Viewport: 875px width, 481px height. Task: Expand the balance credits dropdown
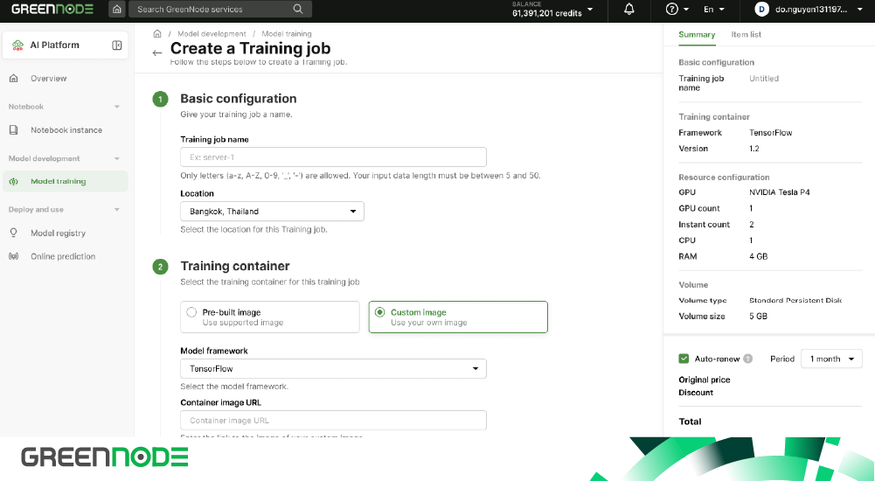click(590, 9)
